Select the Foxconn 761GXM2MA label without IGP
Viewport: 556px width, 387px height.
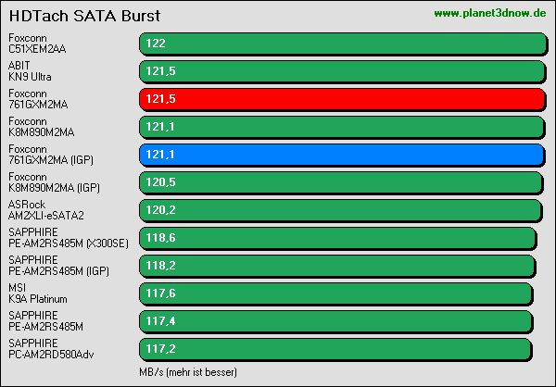[x=38, y=99]
